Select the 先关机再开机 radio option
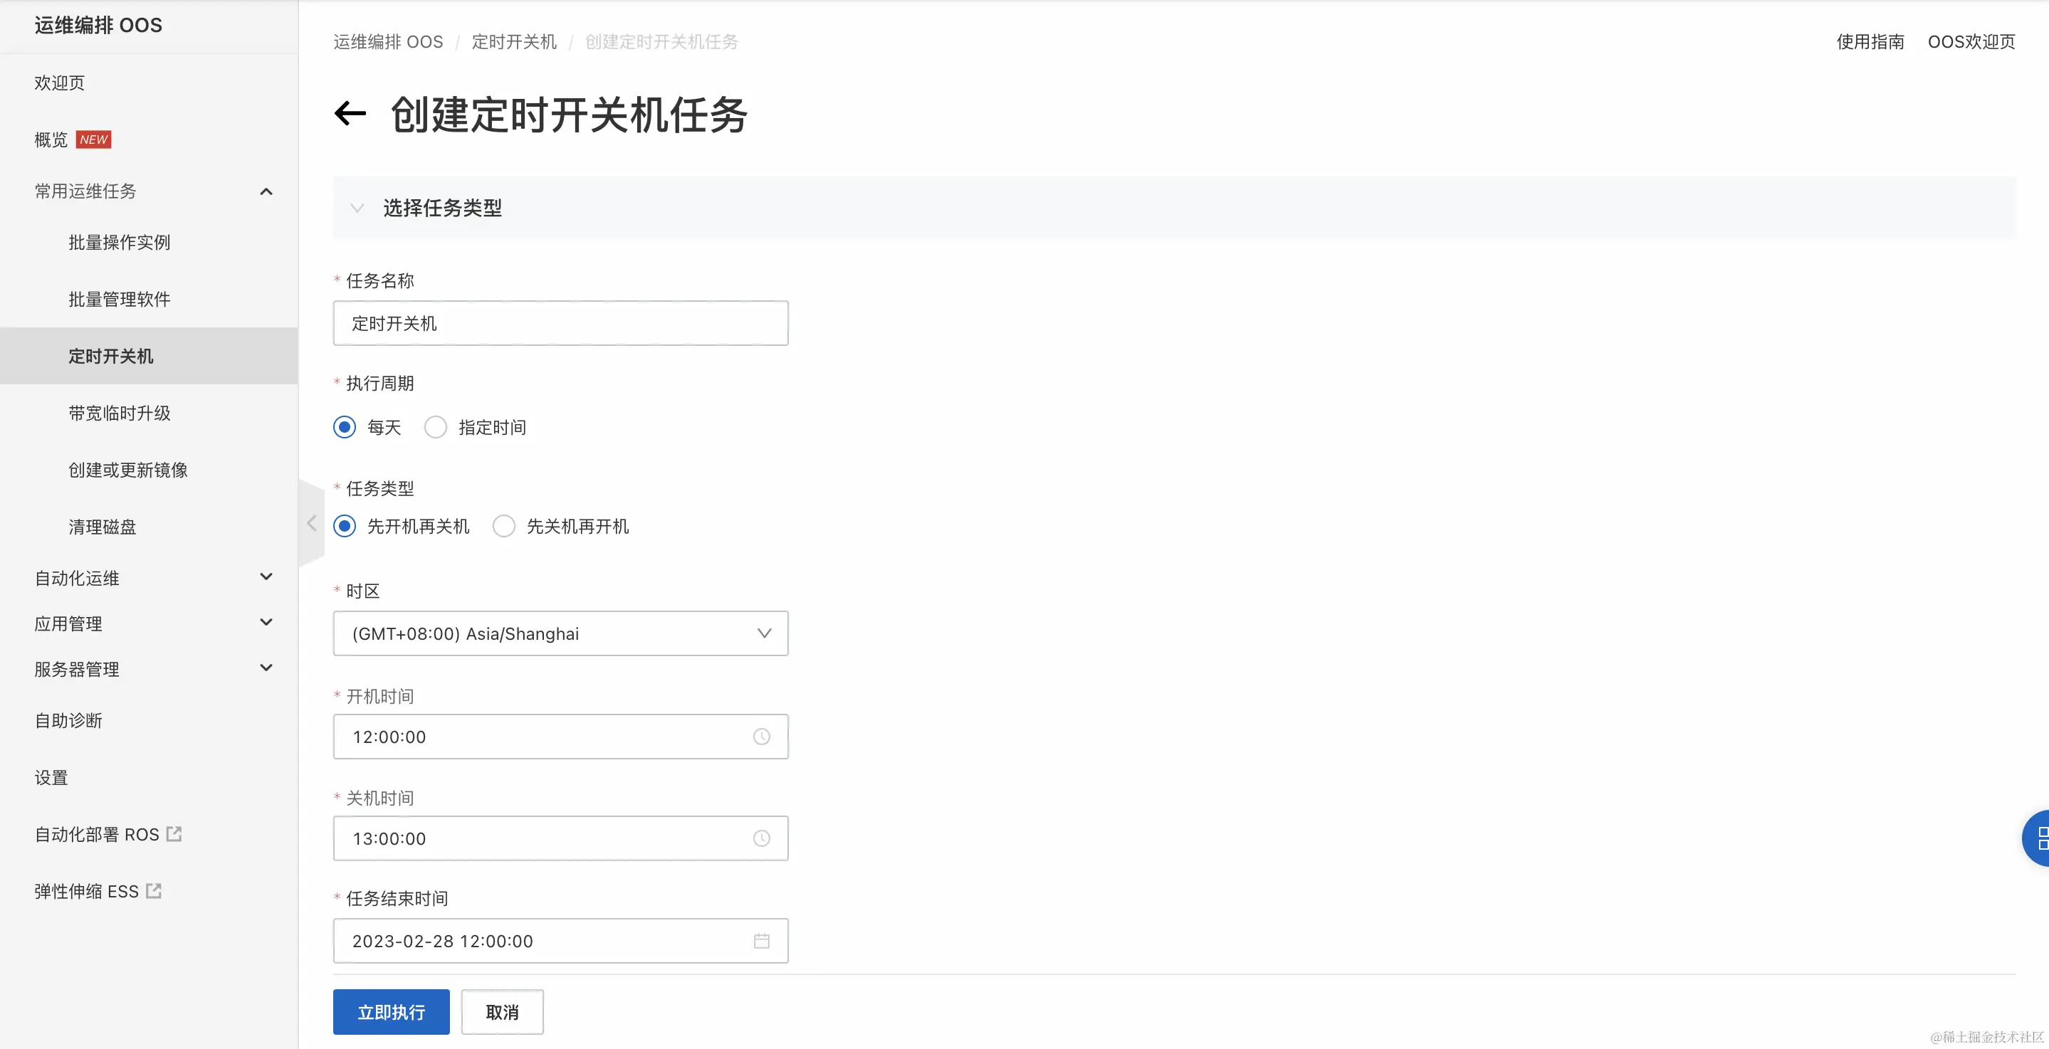This screenshot has width=2049, height=1049. 504,527
